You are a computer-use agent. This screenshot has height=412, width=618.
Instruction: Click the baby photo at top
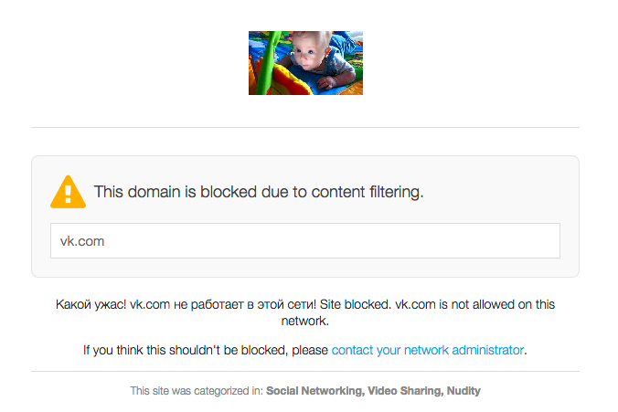tap(305, 63)
